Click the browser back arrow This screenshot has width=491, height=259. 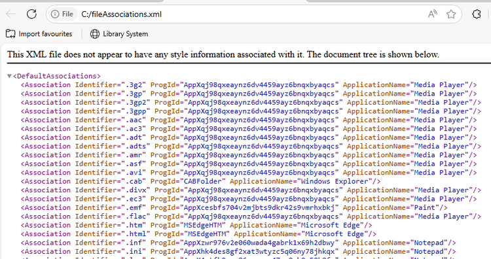(x=10, y=14)
